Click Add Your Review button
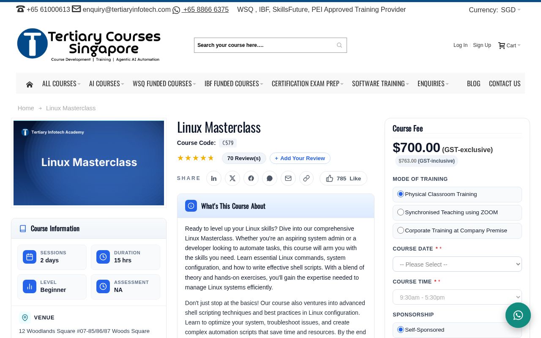541x338 pixels. pos(300,158)
